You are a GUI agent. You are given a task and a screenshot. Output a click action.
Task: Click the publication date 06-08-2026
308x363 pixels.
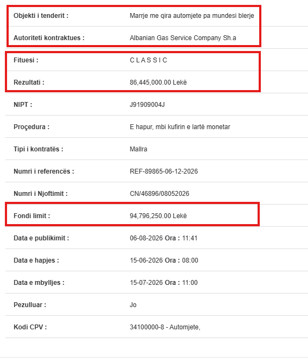146,238
